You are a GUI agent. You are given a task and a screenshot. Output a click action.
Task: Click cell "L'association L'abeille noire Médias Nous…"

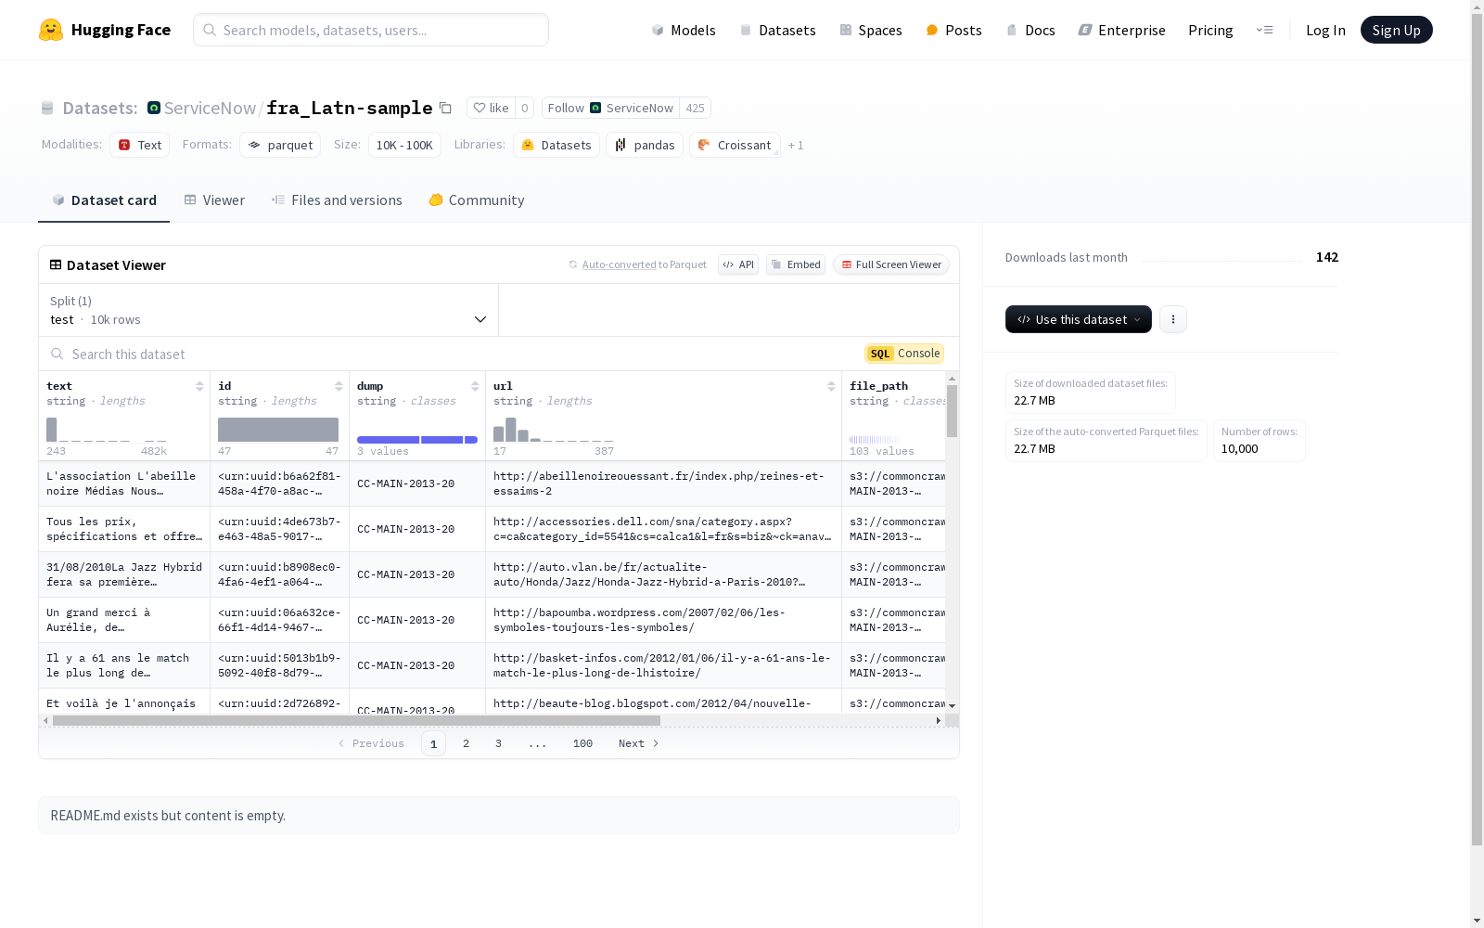(124, 483)
